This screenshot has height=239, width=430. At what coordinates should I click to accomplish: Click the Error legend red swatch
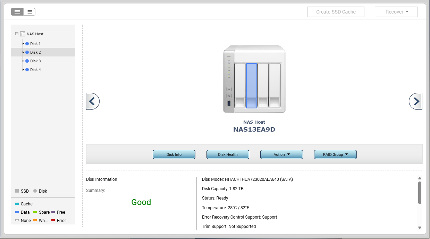[53, 220]
